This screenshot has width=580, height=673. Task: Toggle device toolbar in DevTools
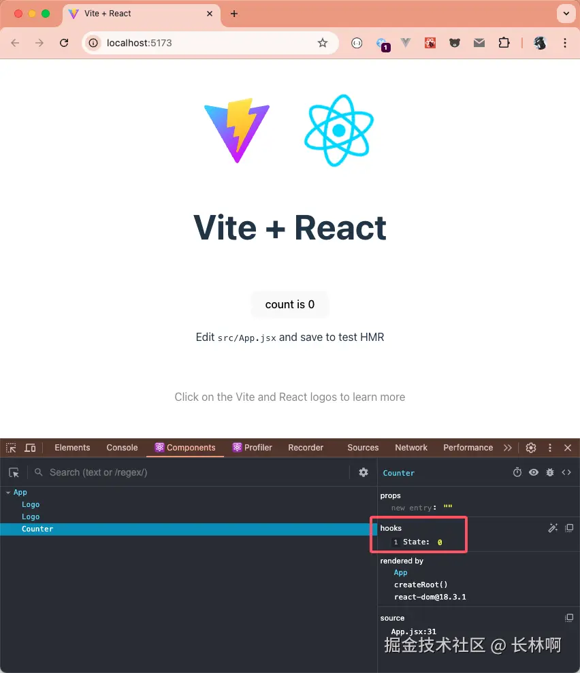[x=30, y=448]
